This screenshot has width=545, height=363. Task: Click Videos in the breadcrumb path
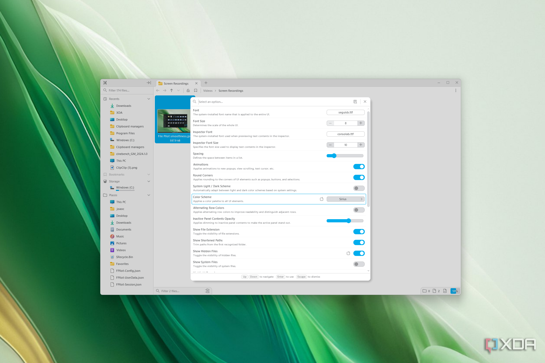click(208, 91)
